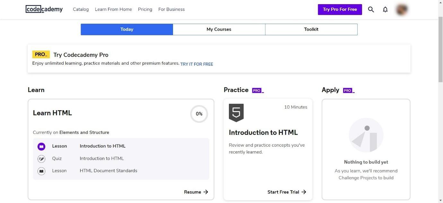Viewport: 443px width, 203px height.
Task: Click the quiz pencil icon
Action: [x=41, y=159]
